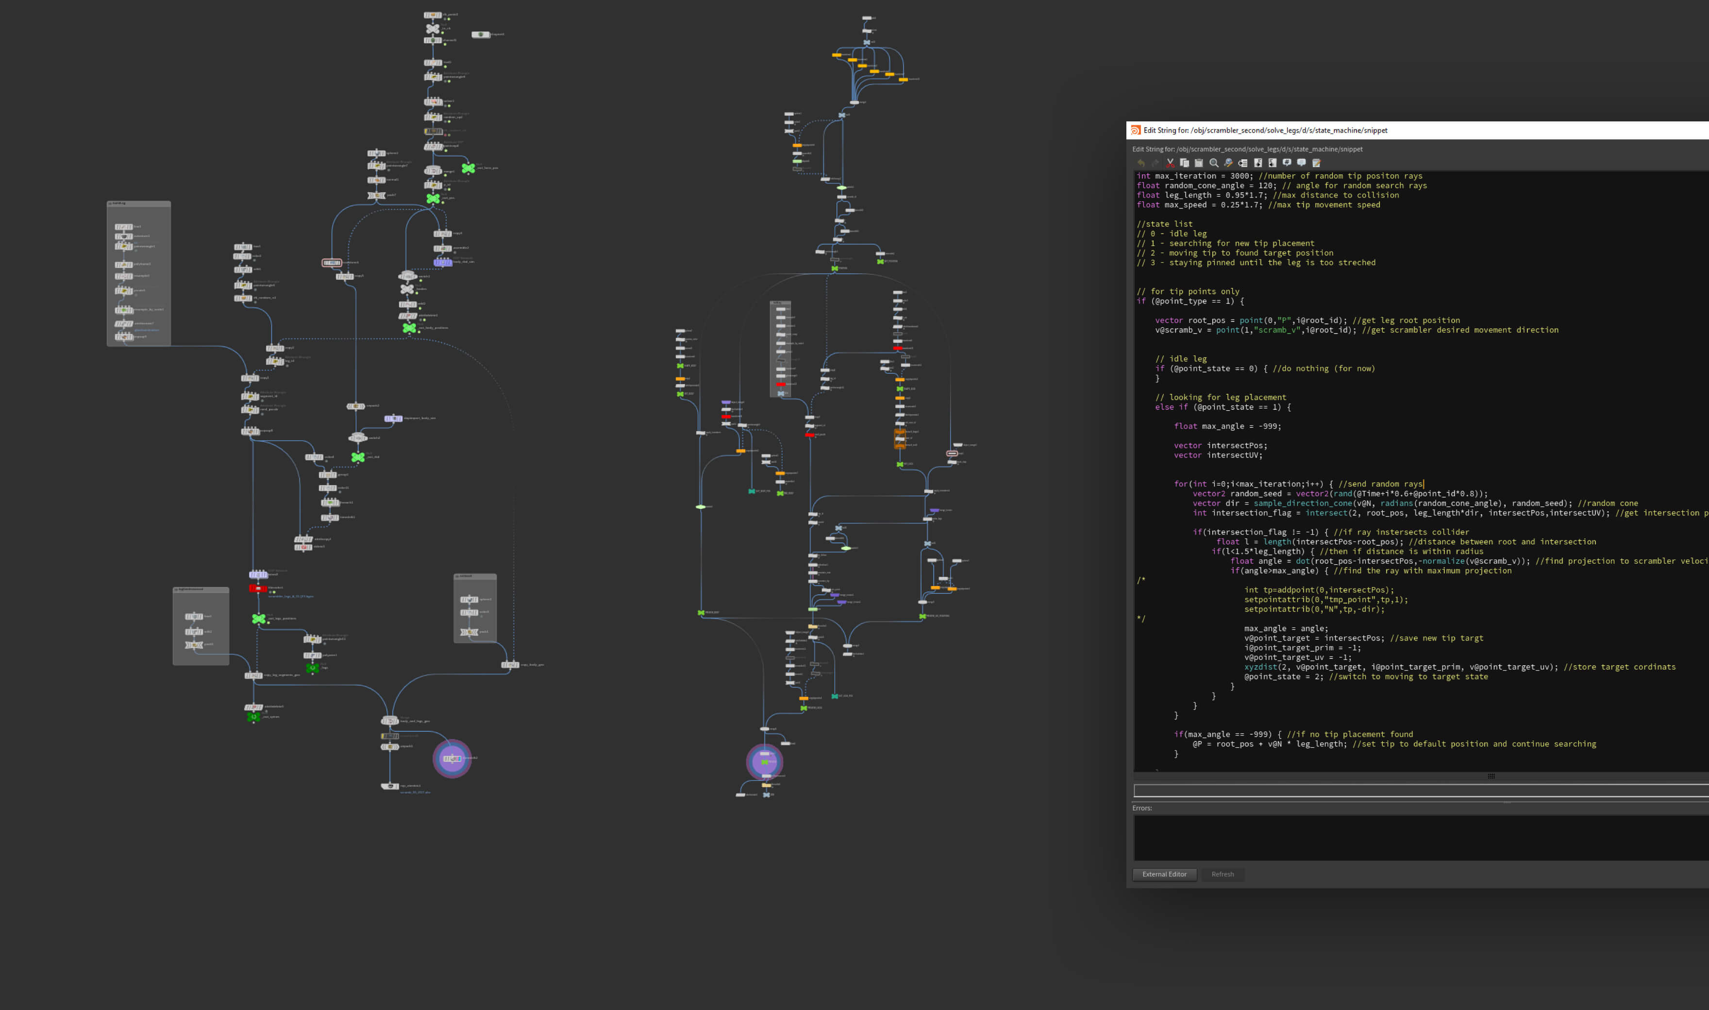Click the Houdini logo in dialog title bar
The height and width of the screenshot is (1010, 1709).
point(1136,131)
